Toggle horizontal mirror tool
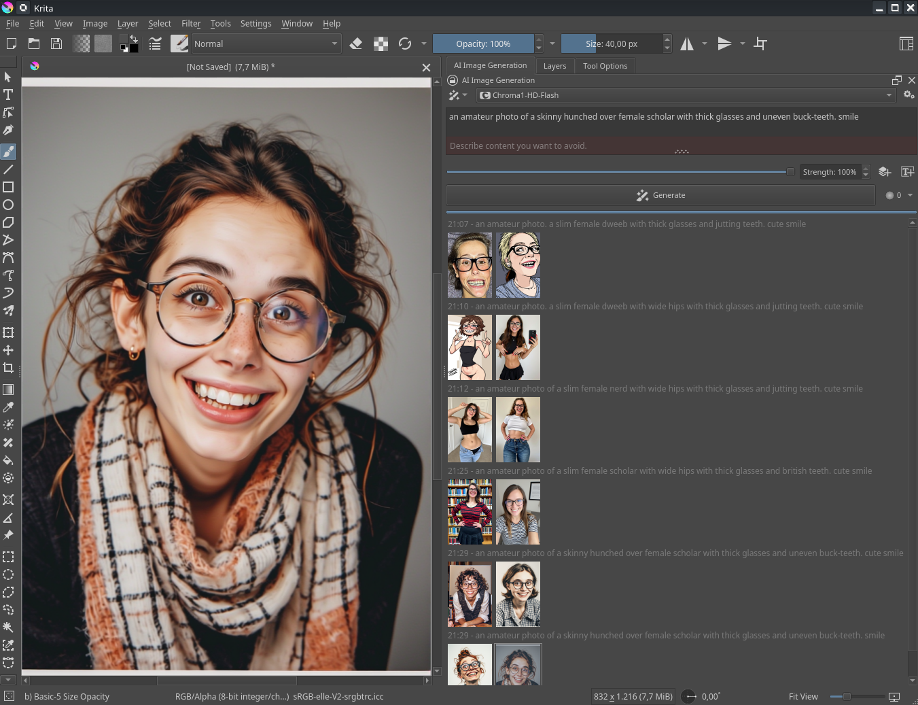This screenshot has width=918, height=705. coord(687,44)
